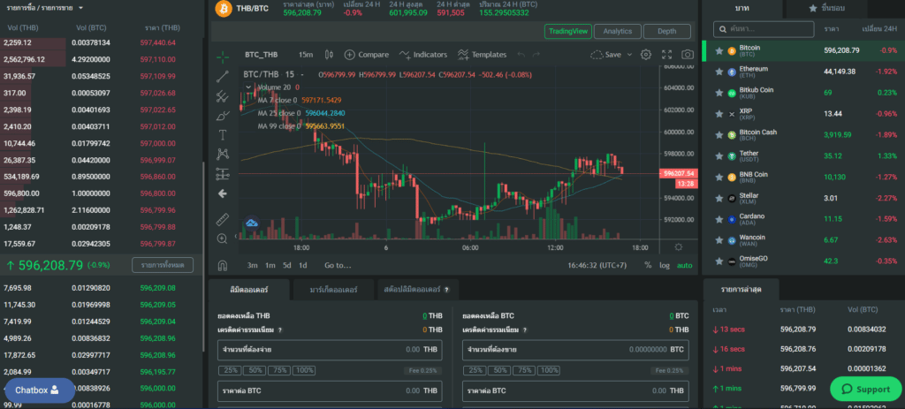Take a chart snapshot with camera icon
The width and height of the screenshot is (905, 409).
(688, 55)
